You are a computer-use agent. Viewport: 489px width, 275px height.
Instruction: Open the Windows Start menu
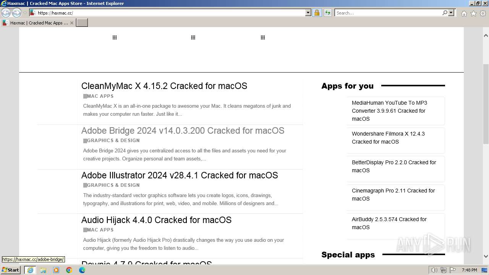tap(11, 270)
